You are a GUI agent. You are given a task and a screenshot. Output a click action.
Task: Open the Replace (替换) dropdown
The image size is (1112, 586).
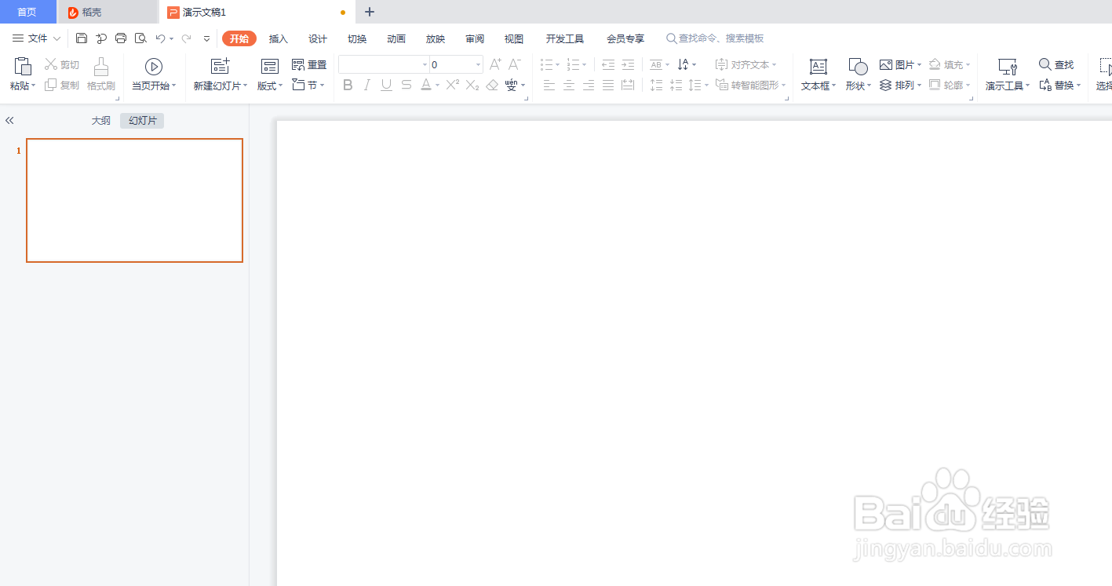(x=1060, y=85)
